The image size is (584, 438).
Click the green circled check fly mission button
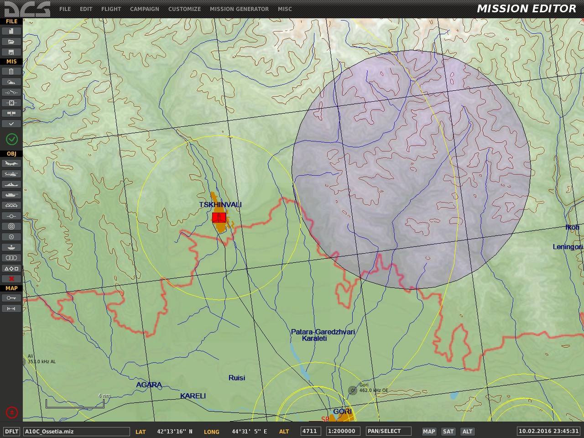click(11, 139)
